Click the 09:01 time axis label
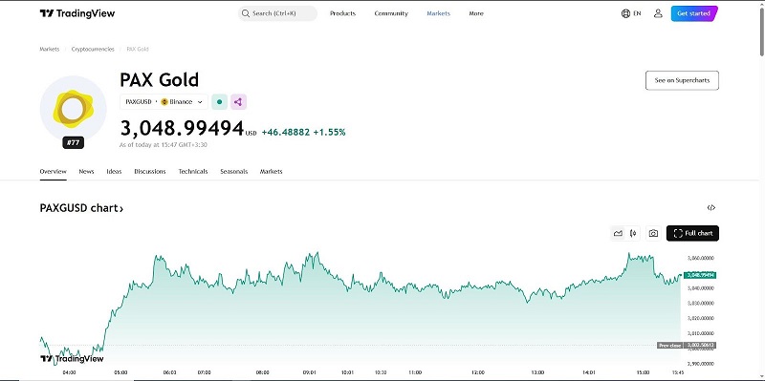Viewport: 765px width, 381px height. (309, 372)
